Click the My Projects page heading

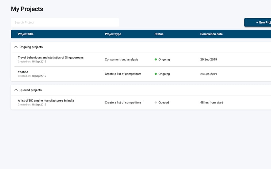pyautogui.click(x=27, y=9)
